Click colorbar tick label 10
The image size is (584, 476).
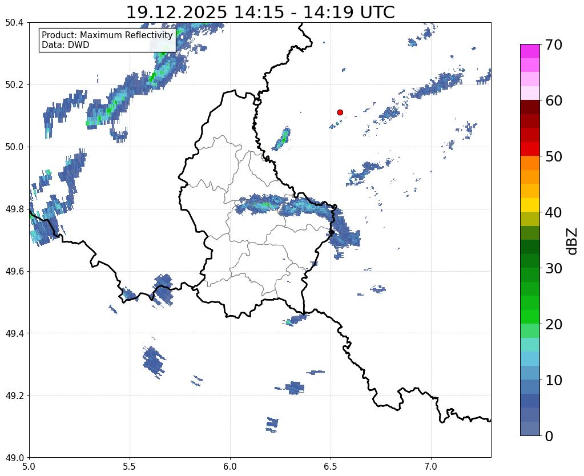point(554,380)
